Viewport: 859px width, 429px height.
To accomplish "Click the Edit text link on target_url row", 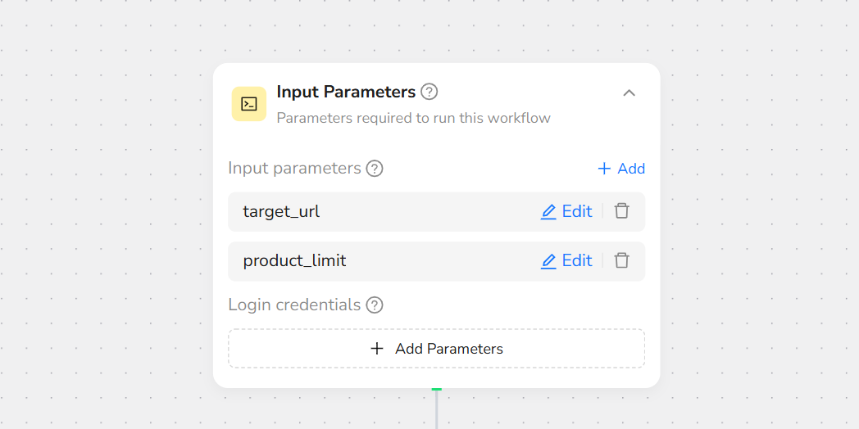I will click(577, 212).
